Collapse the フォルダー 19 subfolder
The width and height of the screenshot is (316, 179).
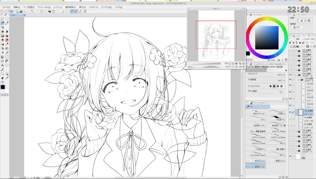[x=299, y=80]
